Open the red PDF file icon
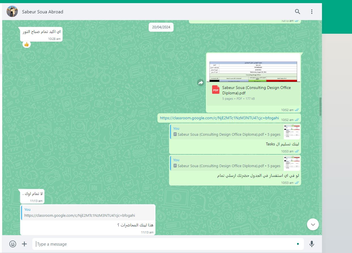352x253 pixels. pyautogui.click(x=216, y=90)
